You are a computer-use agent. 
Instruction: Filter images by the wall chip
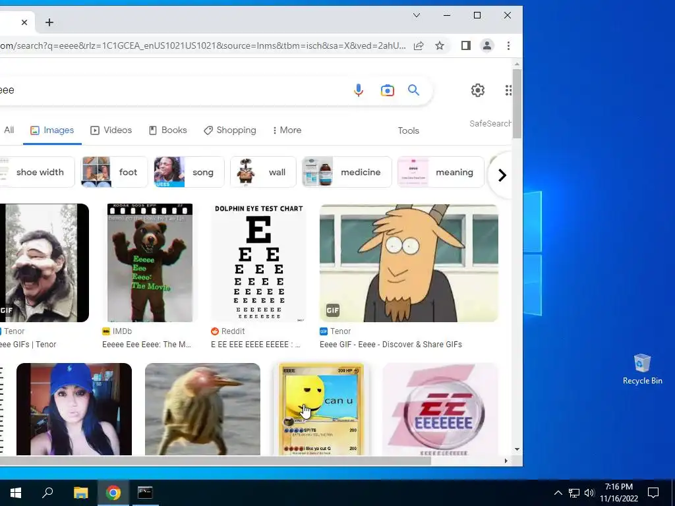click(263, 172)
